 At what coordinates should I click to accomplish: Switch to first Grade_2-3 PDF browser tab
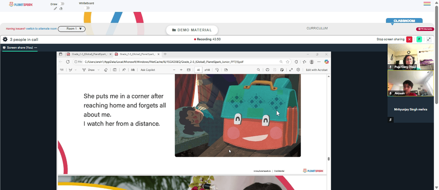tap(89, 54)
